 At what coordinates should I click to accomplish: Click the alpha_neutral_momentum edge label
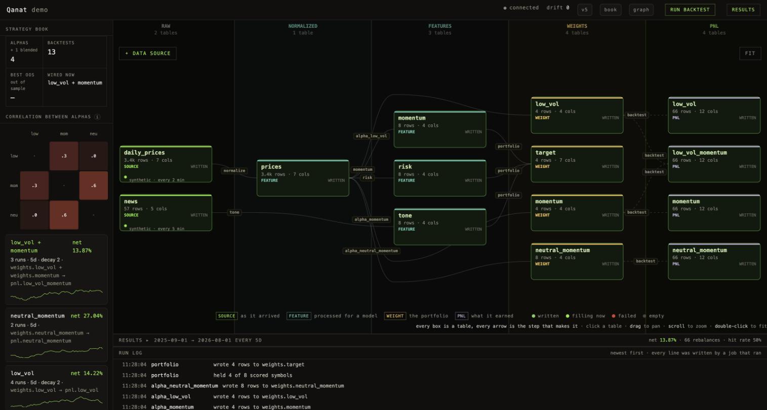point(372,251)
